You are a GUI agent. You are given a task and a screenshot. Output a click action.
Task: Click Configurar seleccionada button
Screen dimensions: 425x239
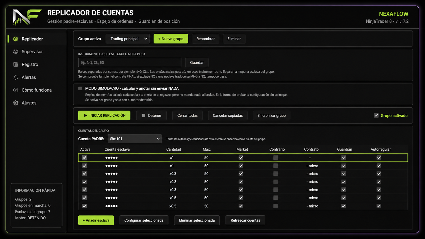(x=144, y=220)
